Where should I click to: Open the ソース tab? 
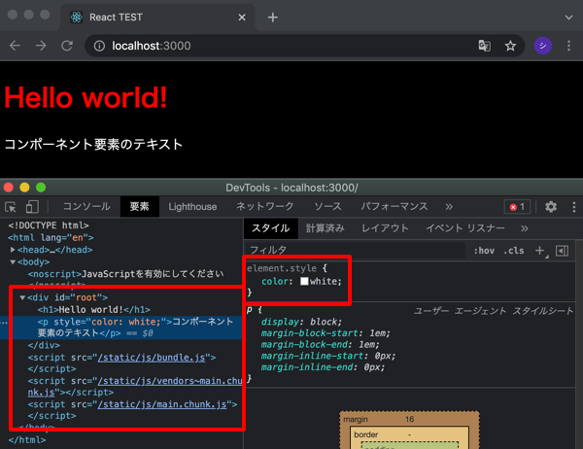(x=327, y=206)
